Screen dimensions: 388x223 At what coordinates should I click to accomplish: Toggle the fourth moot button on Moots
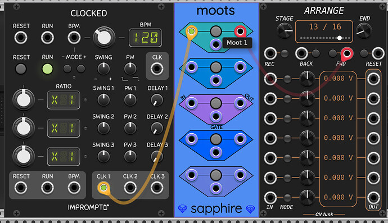pyautogui.click(x=216, y=139)
